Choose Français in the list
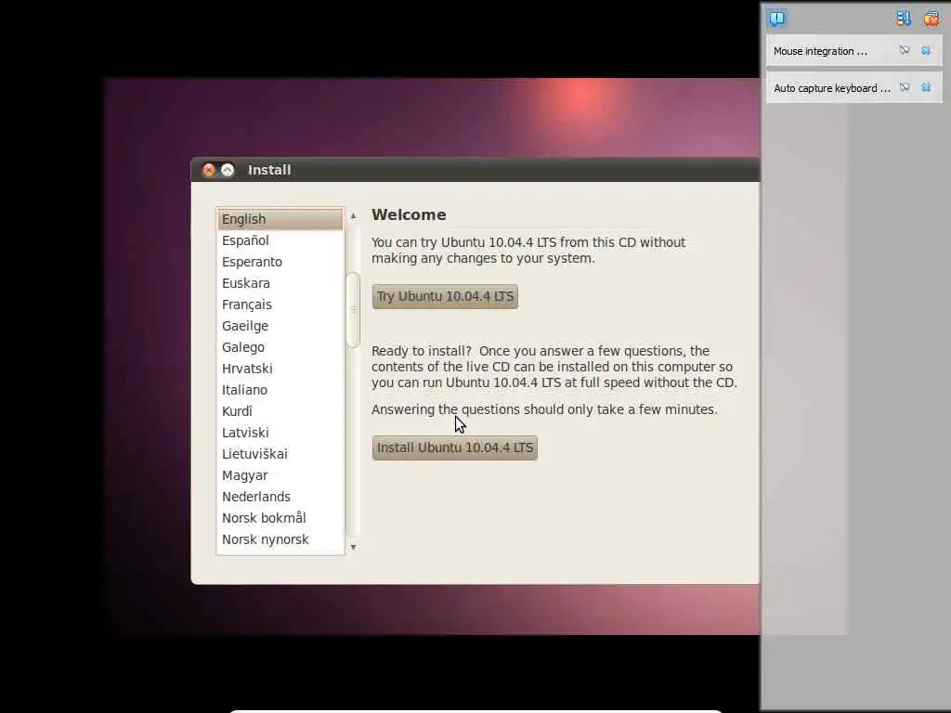The image size is (951, 713). point(280,305)
